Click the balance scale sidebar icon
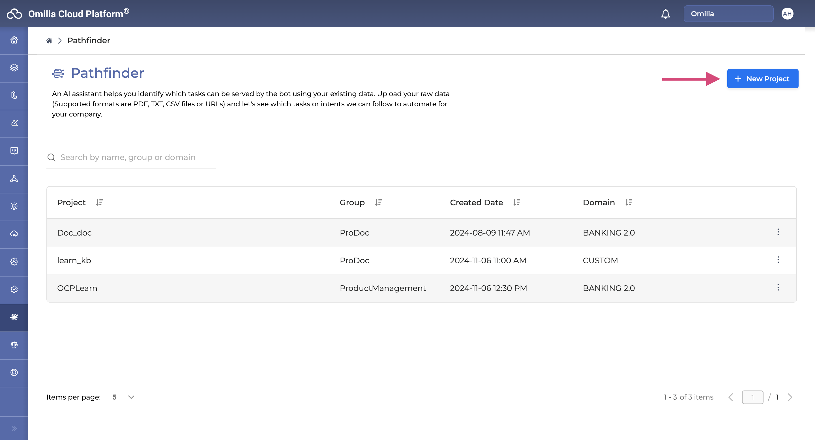The height and width of the screenshot is (440, 815). click(x=14, y=344)
